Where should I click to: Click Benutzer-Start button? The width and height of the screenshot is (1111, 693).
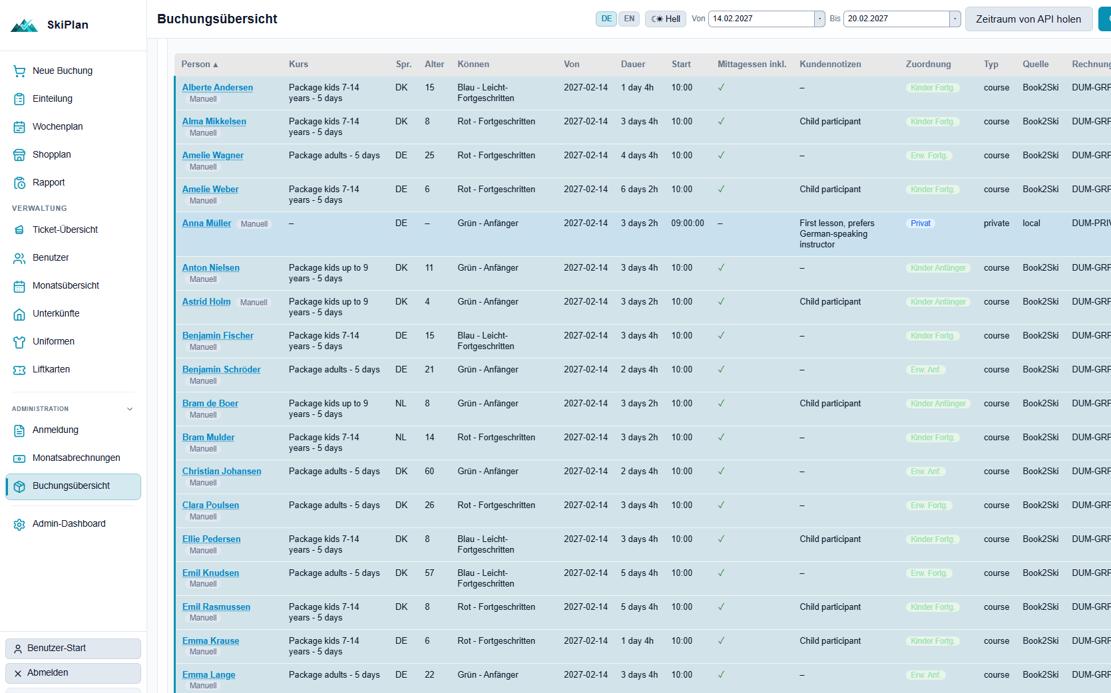[x=73, y=648]
